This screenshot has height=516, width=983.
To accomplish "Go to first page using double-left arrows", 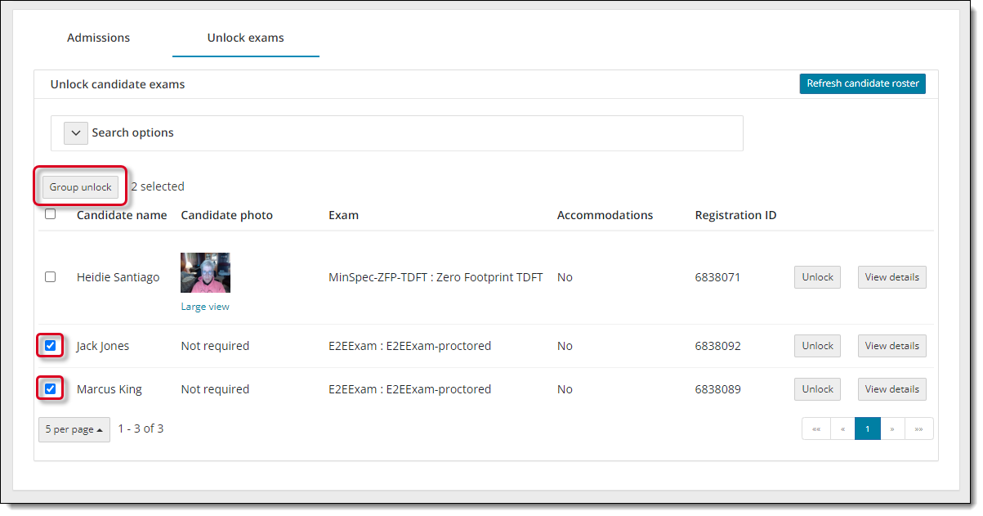I will point(816,429).
